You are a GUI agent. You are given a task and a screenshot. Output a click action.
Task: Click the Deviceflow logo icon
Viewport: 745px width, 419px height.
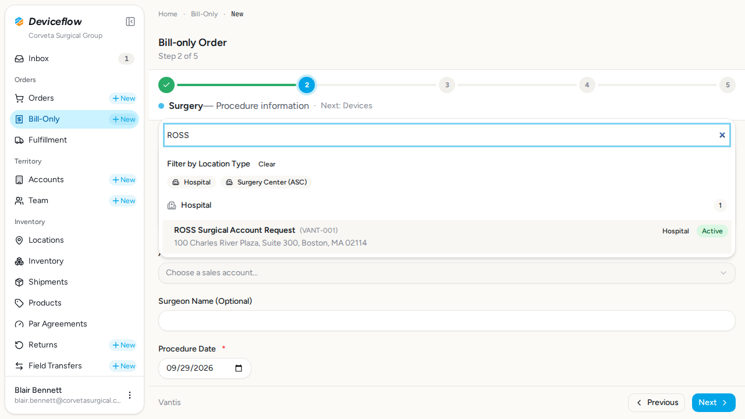pyautogui.click(x=19, y=22)
